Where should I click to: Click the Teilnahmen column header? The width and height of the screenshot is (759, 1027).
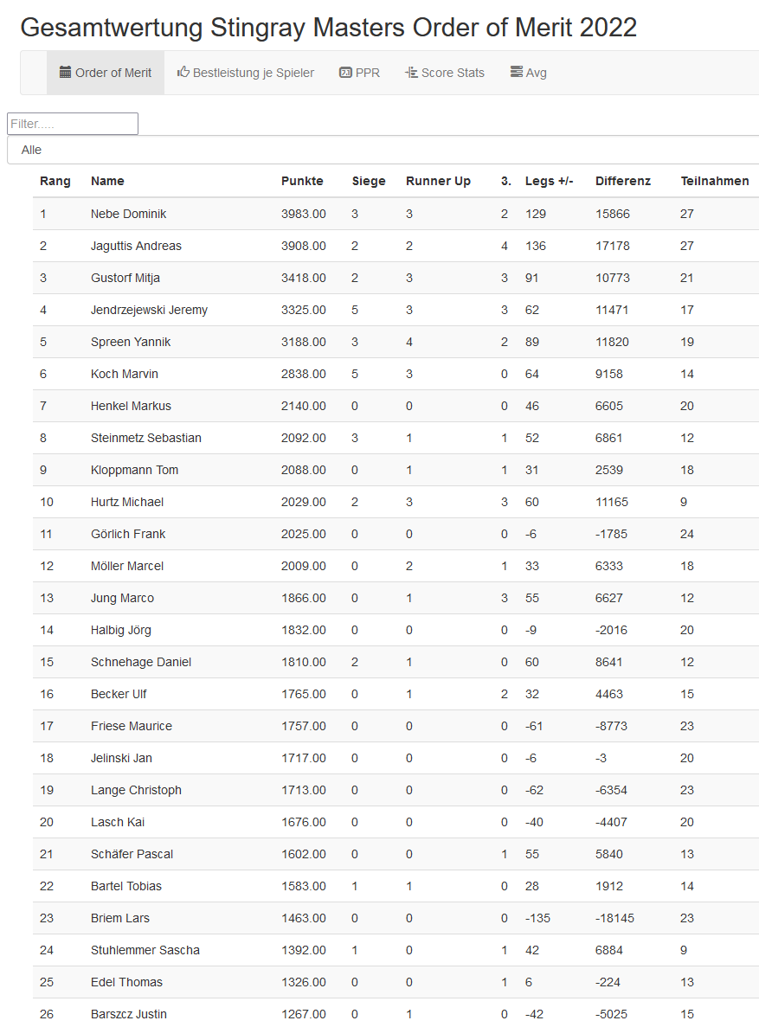[x=715, y=181]
